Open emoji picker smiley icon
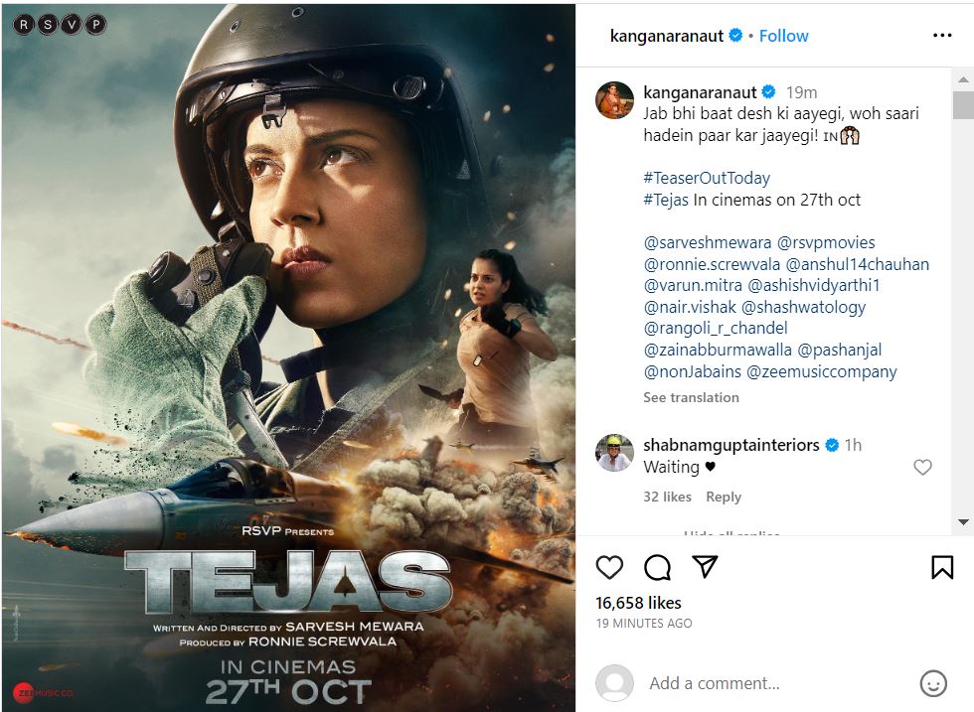Screen dimensions: 974x712 [x=933, y=683]
